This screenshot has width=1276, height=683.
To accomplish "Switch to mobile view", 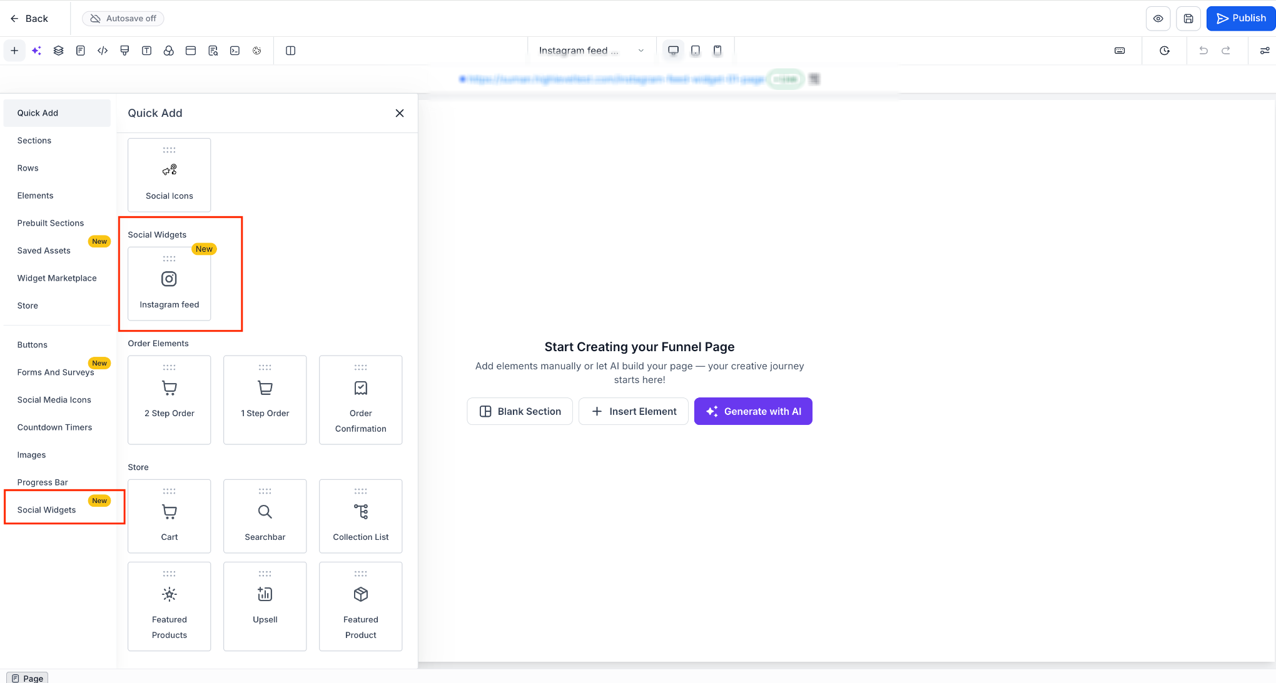I will pyautogui.click(x=717, y=51).
